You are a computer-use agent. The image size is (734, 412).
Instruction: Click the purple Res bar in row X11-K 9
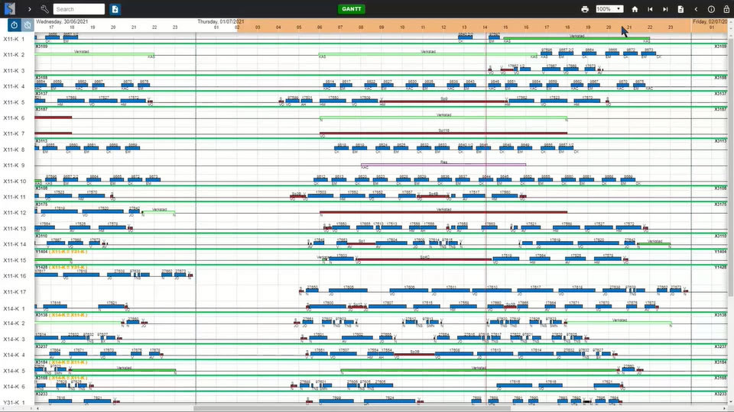tap(443, 164)
